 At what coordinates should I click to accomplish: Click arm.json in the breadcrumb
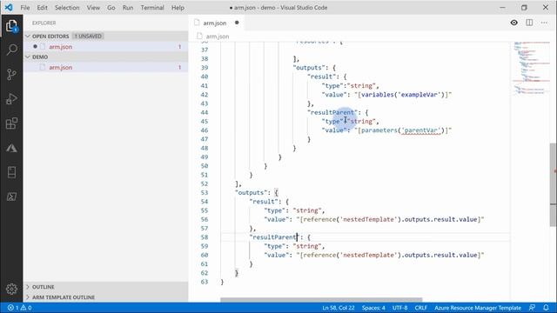[218, 37]
